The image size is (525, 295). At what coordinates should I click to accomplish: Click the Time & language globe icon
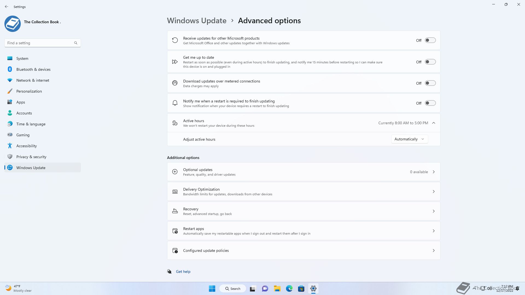[10, 124]
